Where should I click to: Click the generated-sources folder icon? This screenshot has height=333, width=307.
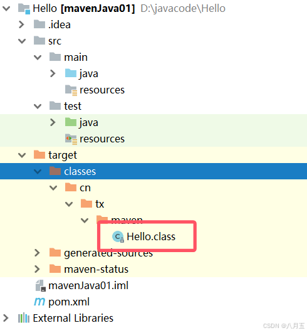[55, 252]
